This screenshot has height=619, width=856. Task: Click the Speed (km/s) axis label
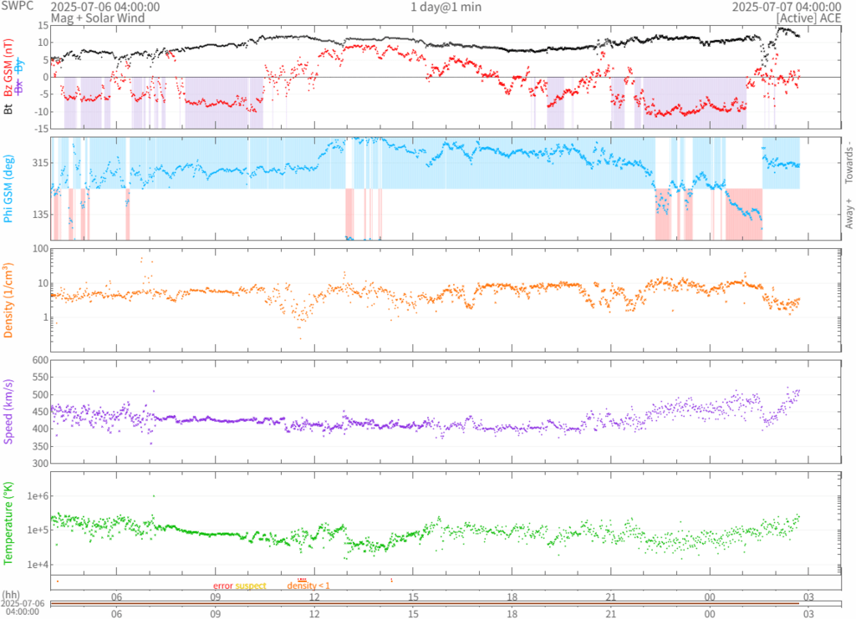click(8, 410)
